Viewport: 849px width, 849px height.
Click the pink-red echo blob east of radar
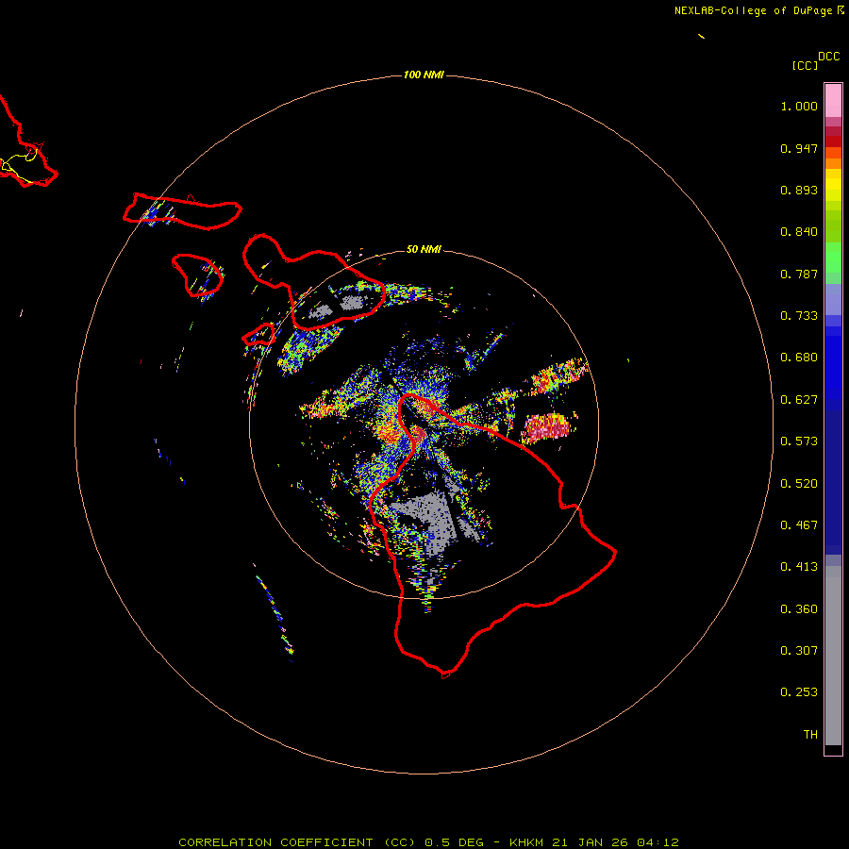pos(546,426)
